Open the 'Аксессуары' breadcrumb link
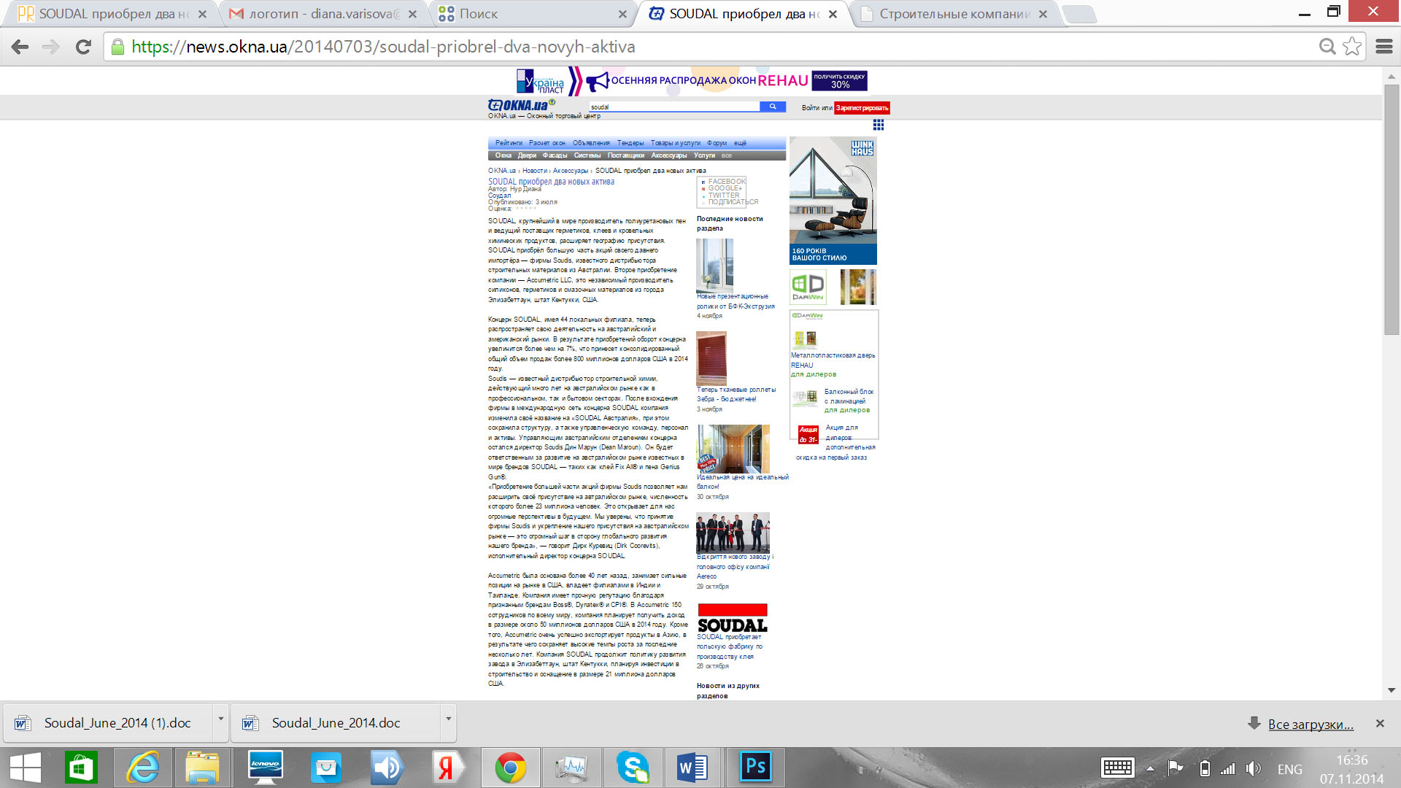 pyautogui.click(x=570, y=171)
